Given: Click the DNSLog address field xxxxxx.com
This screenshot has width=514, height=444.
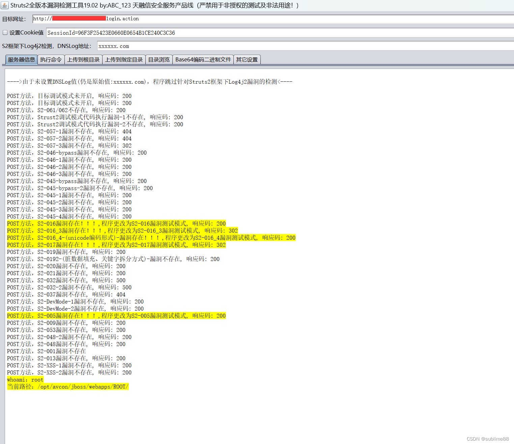Looking at the screenshot, I should tap(306, 46).
